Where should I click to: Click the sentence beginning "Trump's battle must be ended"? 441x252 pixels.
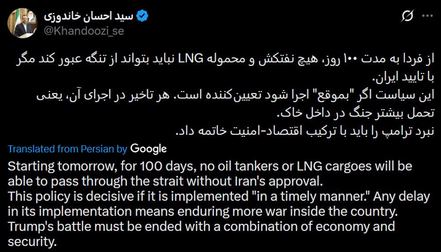(136, 227)
